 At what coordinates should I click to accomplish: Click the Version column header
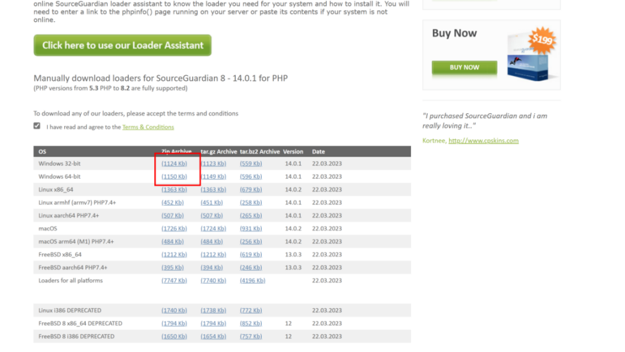pyautogui.click(x=293, y=152)
